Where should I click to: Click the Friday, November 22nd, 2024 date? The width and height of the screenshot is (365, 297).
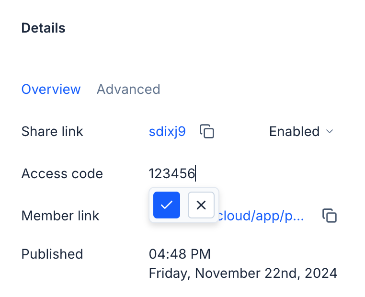pos(243,274)
